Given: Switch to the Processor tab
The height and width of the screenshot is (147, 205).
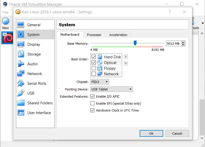Looking at the screenshot, I should [x=94, y=35].
